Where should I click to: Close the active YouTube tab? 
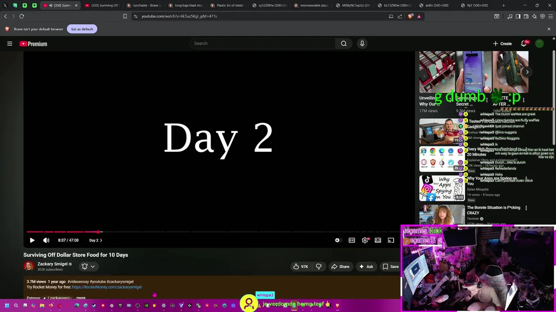coord(76,5)
